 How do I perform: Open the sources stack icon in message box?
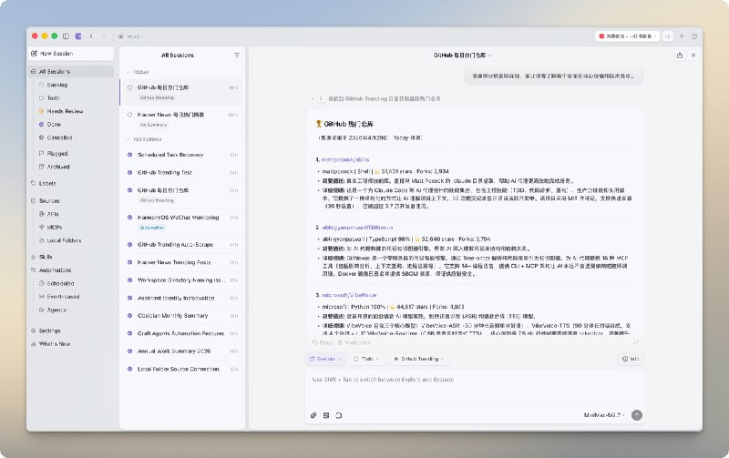326,415
